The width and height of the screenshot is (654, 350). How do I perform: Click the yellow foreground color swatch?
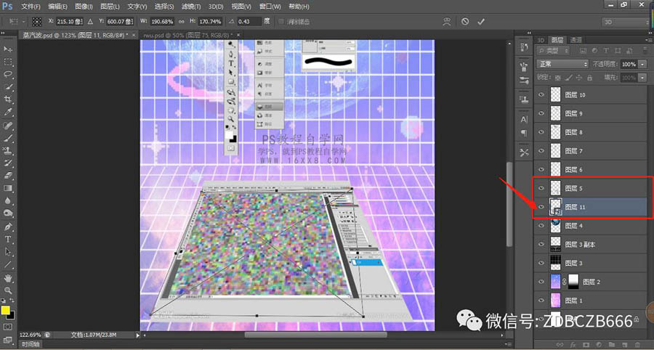point(6,311)
